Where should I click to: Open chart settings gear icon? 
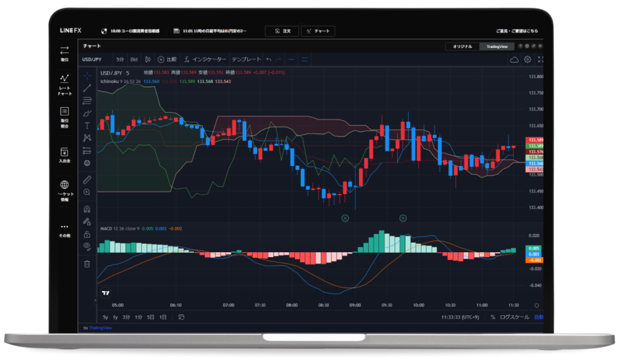(528, 59)
